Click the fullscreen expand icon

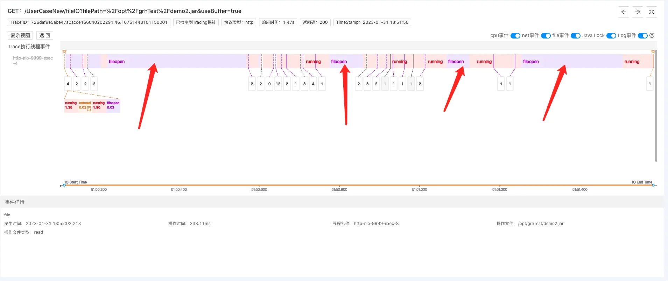click(651, 12)
